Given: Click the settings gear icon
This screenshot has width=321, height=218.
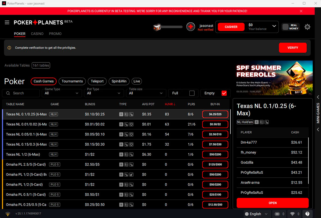Looking at the screenshot, I should [x=307, y=27].
